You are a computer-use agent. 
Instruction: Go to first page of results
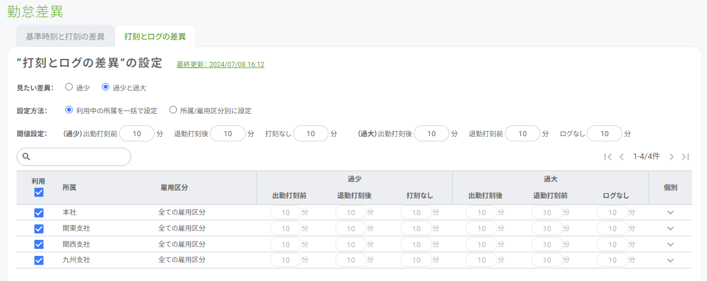(608, 157)
